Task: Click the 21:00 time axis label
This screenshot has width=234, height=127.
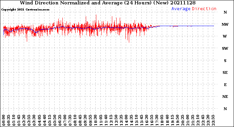Action: pyautogui.click(x=188, y=121)
